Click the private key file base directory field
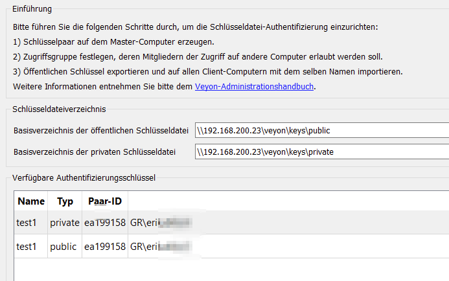This screenshot has width=449, height=281. [x=321, y=153]
